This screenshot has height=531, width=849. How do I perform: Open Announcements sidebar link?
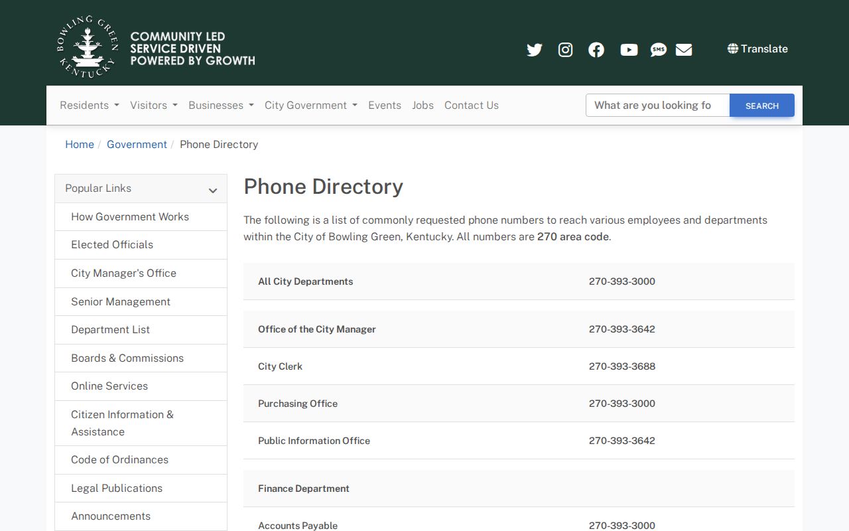click(141, 516)
